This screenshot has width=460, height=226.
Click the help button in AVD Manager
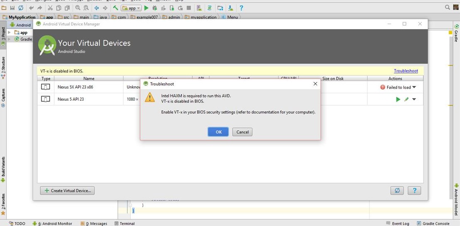[414, 191]
